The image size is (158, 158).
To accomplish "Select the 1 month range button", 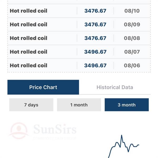I will click(79, 105).
